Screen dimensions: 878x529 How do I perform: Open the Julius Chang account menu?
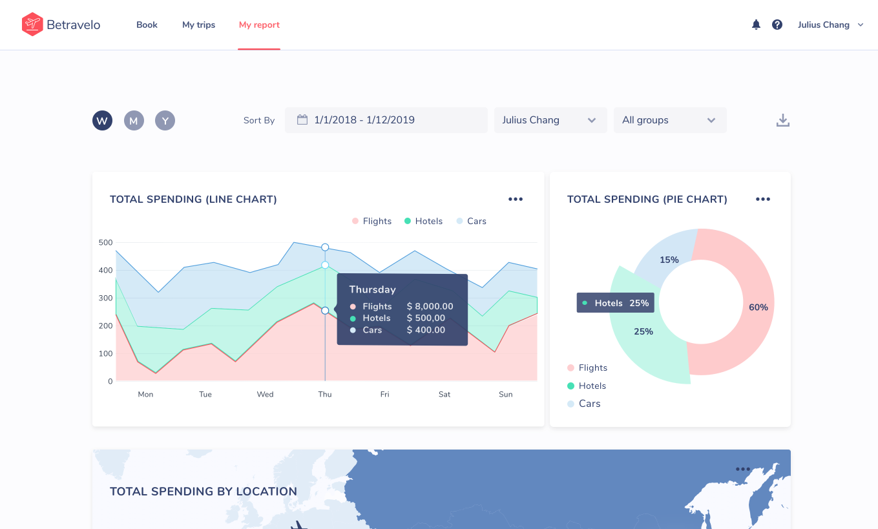831,25
